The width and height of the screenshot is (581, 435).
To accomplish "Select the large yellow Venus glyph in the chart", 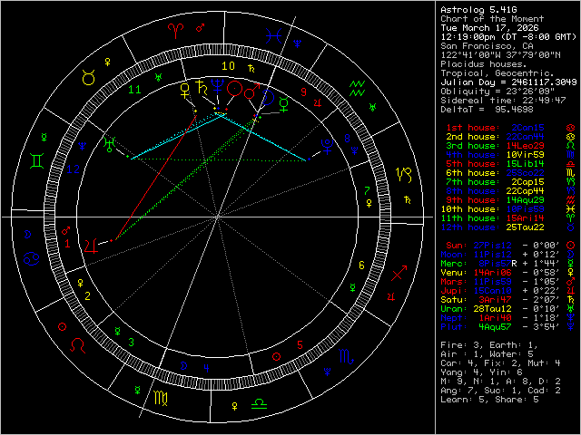I will [x=184, y=91].
